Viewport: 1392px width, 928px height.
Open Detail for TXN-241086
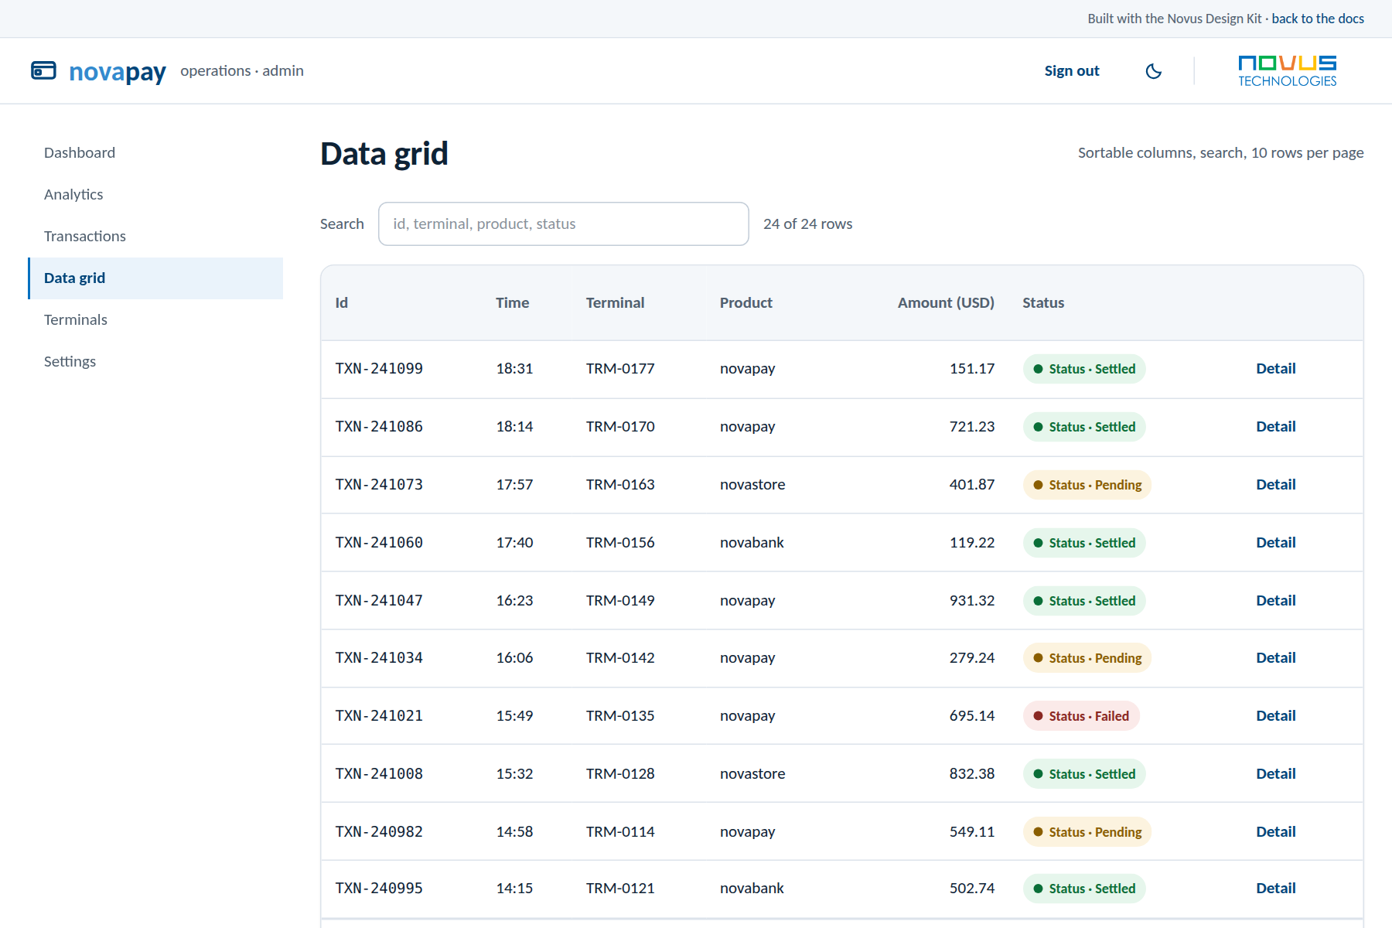1275,427
